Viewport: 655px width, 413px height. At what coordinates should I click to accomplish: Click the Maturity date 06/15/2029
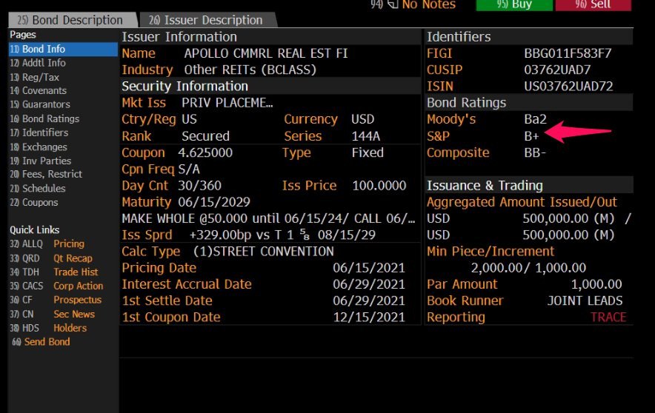point(214,202)
